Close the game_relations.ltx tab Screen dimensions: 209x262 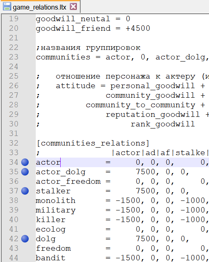coord(73,7)
